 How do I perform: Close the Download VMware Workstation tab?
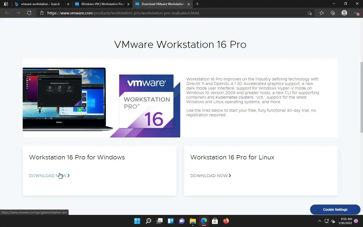coord(189,4)
